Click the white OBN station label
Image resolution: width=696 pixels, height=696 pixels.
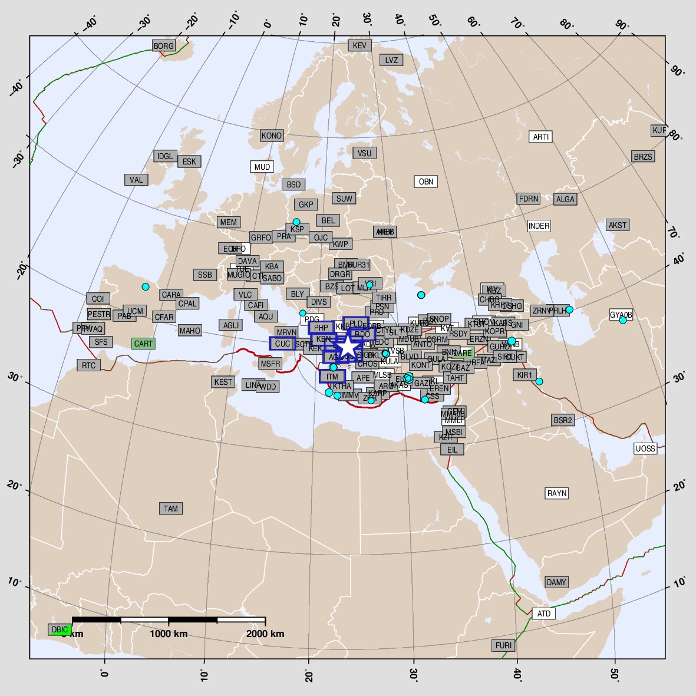tap(425, 182)
